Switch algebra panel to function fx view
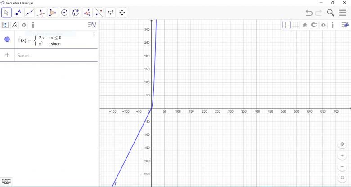 pyautogui.click(x=14, y=25)
